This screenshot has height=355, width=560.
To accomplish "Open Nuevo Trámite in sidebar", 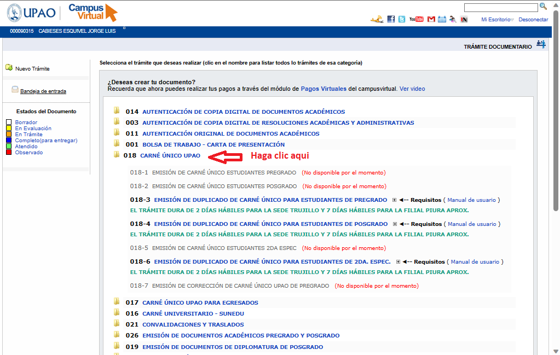I will pos(32,68).
